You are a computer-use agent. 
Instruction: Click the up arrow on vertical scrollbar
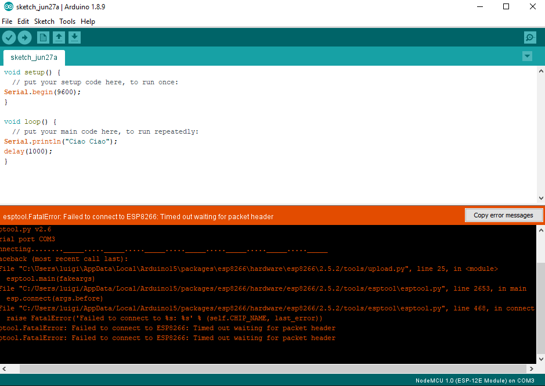click(541, 70)
